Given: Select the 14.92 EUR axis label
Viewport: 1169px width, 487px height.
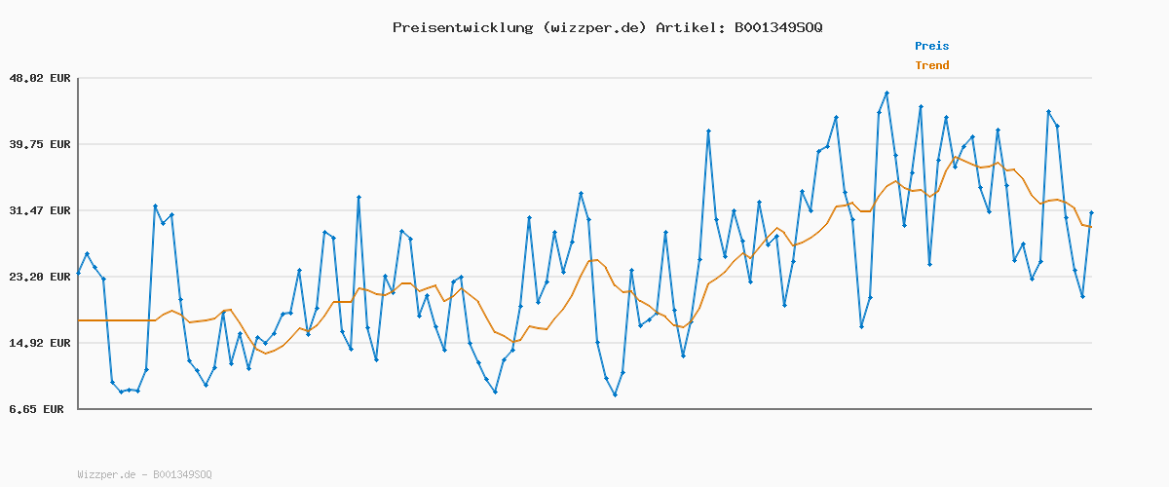Looking at the screenshot, I should [40, 343].
